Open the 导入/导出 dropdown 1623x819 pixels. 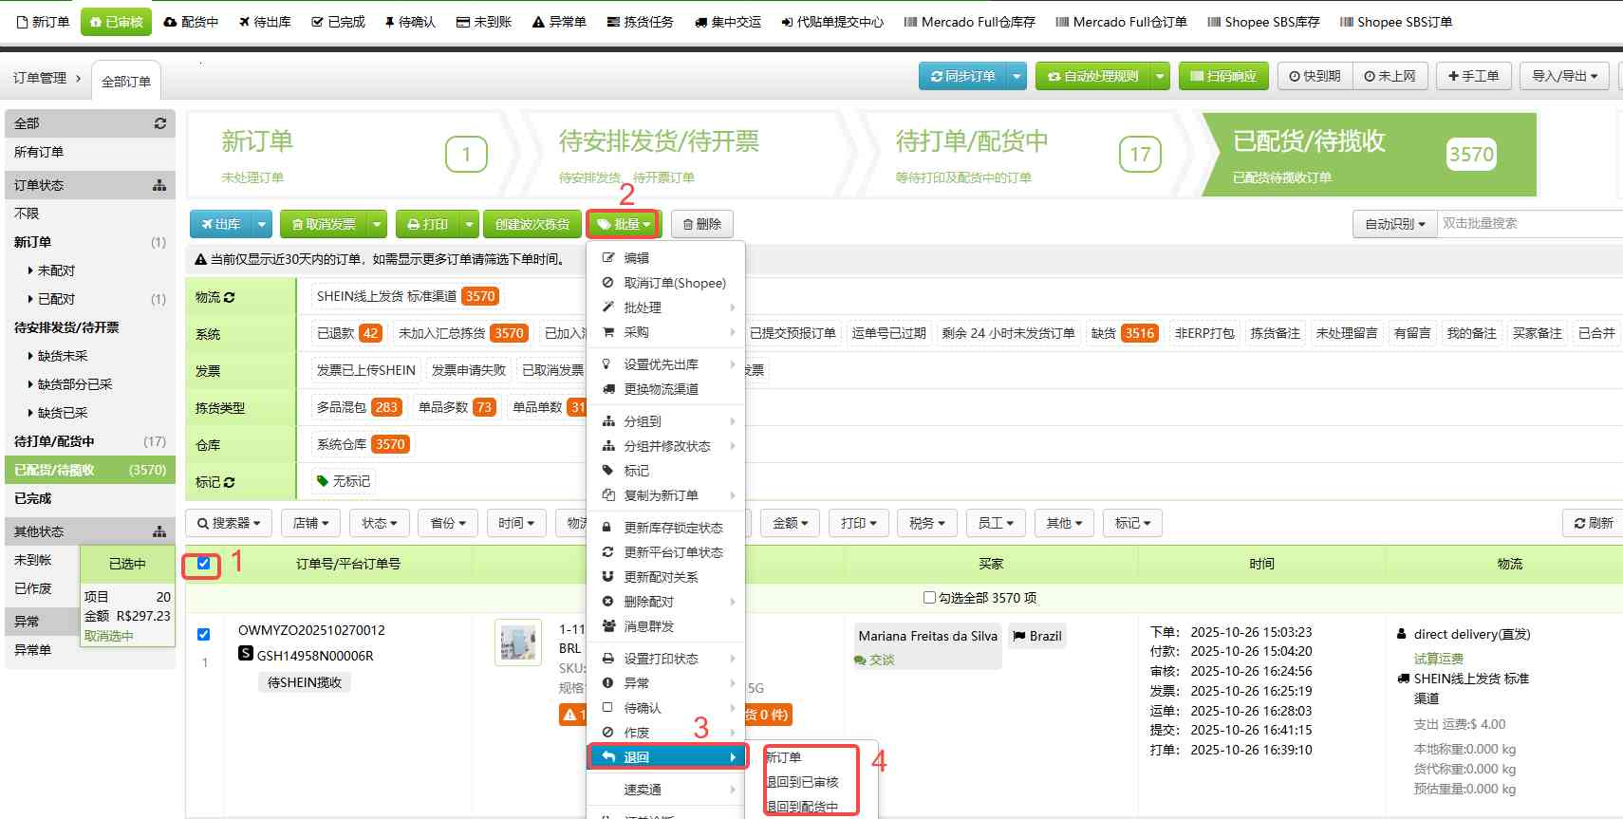point(1564,76)
